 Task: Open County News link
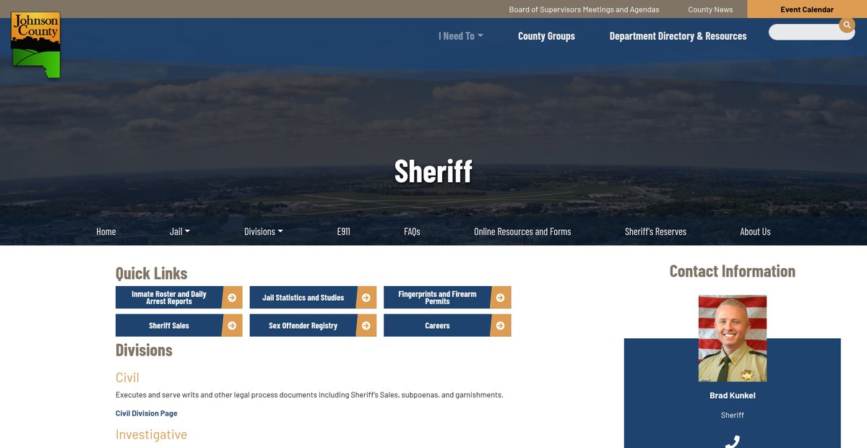coord(710,9)
